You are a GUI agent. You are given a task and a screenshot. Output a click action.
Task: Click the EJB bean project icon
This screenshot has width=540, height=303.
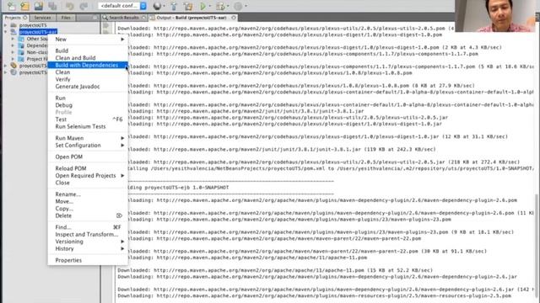coord(13,66)
